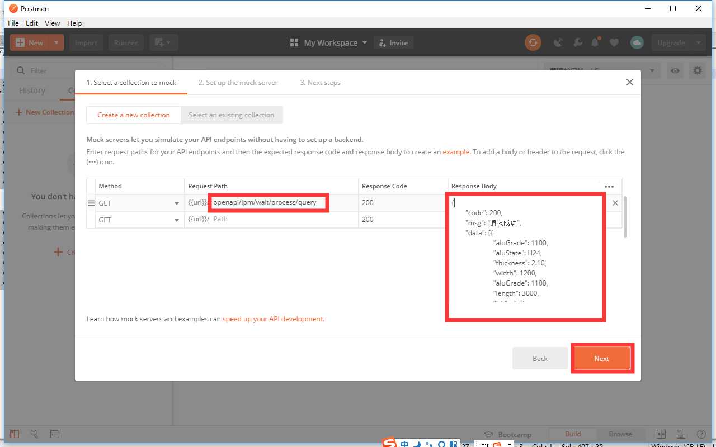Delete the first mock request row

point(615,203)
